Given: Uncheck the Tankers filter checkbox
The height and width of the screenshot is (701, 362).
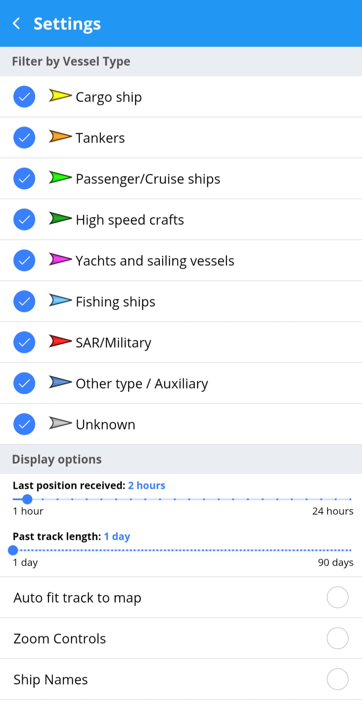Looking at the screenshot, I should (24, 138).
